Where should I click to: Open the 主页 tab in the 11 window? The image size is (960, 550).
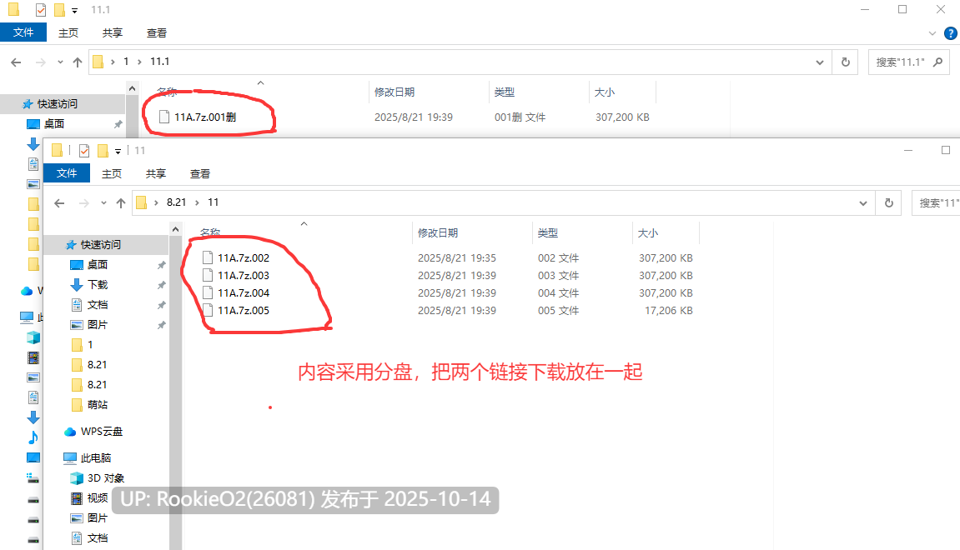[x=112, y=173]
